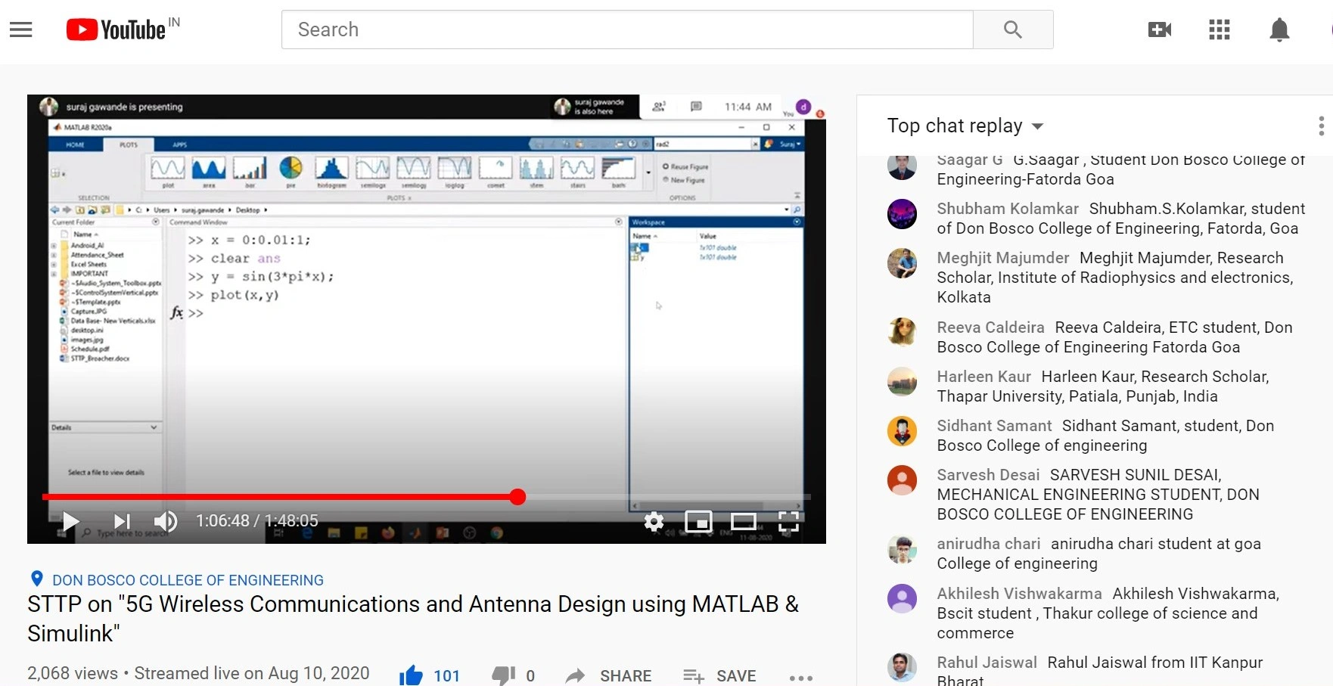Play the video
1333x686 pixels.
click(x=71, y=521)
